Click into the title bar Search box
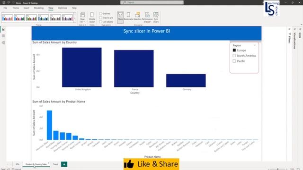Viewport: 303px width, 170px height. (x=152, y=2)
